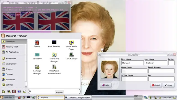
Task: Click the Terminal window title bar text
Action: coord(31,2)
